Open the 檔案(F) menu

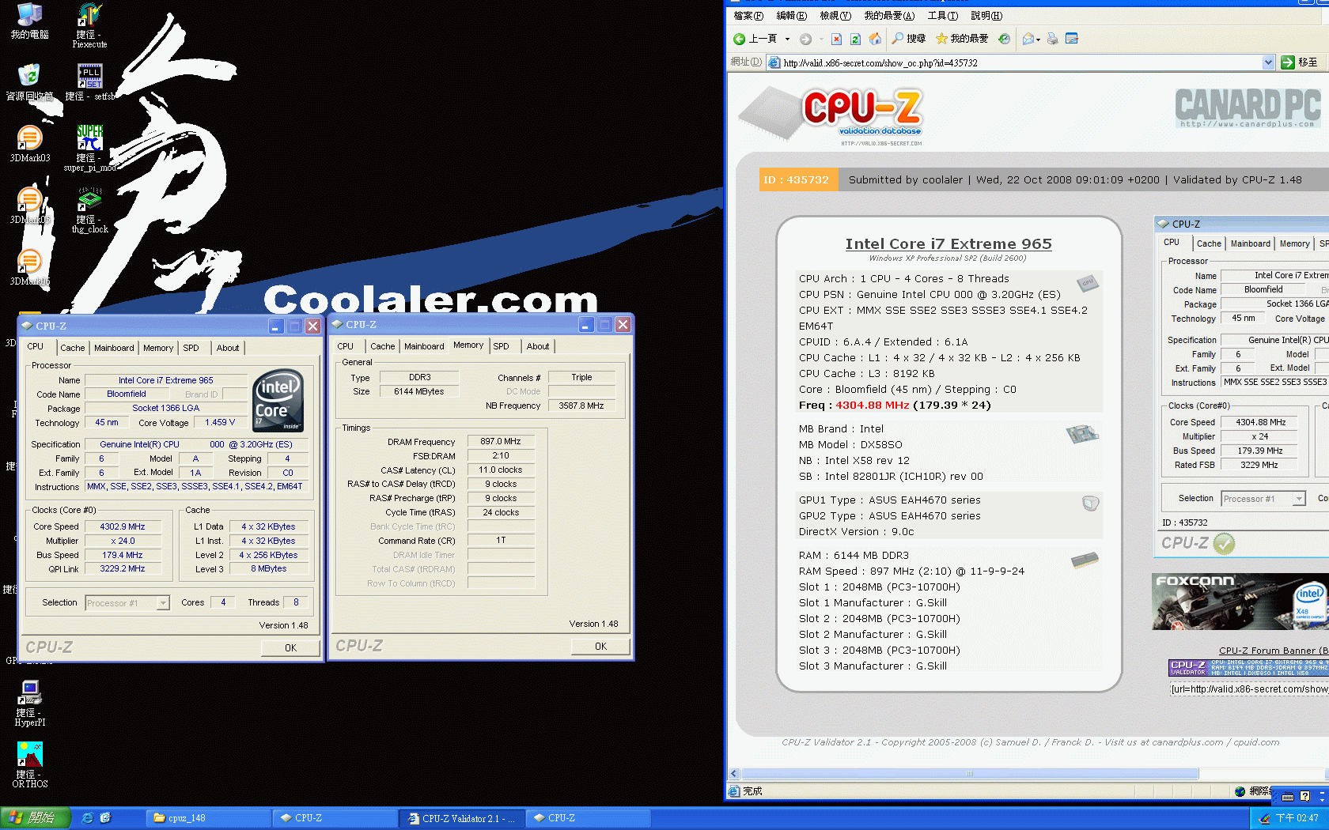[748, 16]
